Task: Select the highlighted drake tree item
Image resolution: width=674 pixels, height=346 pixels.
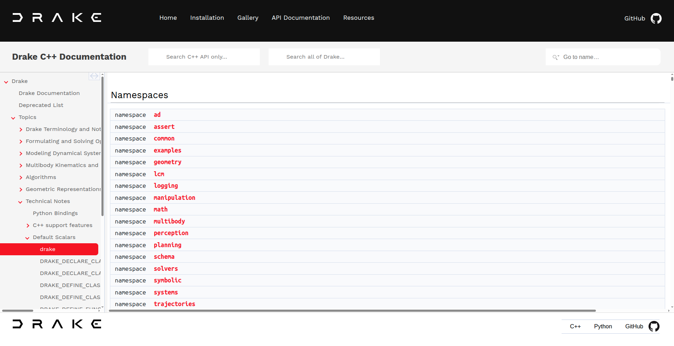Action: coord(49,249)
